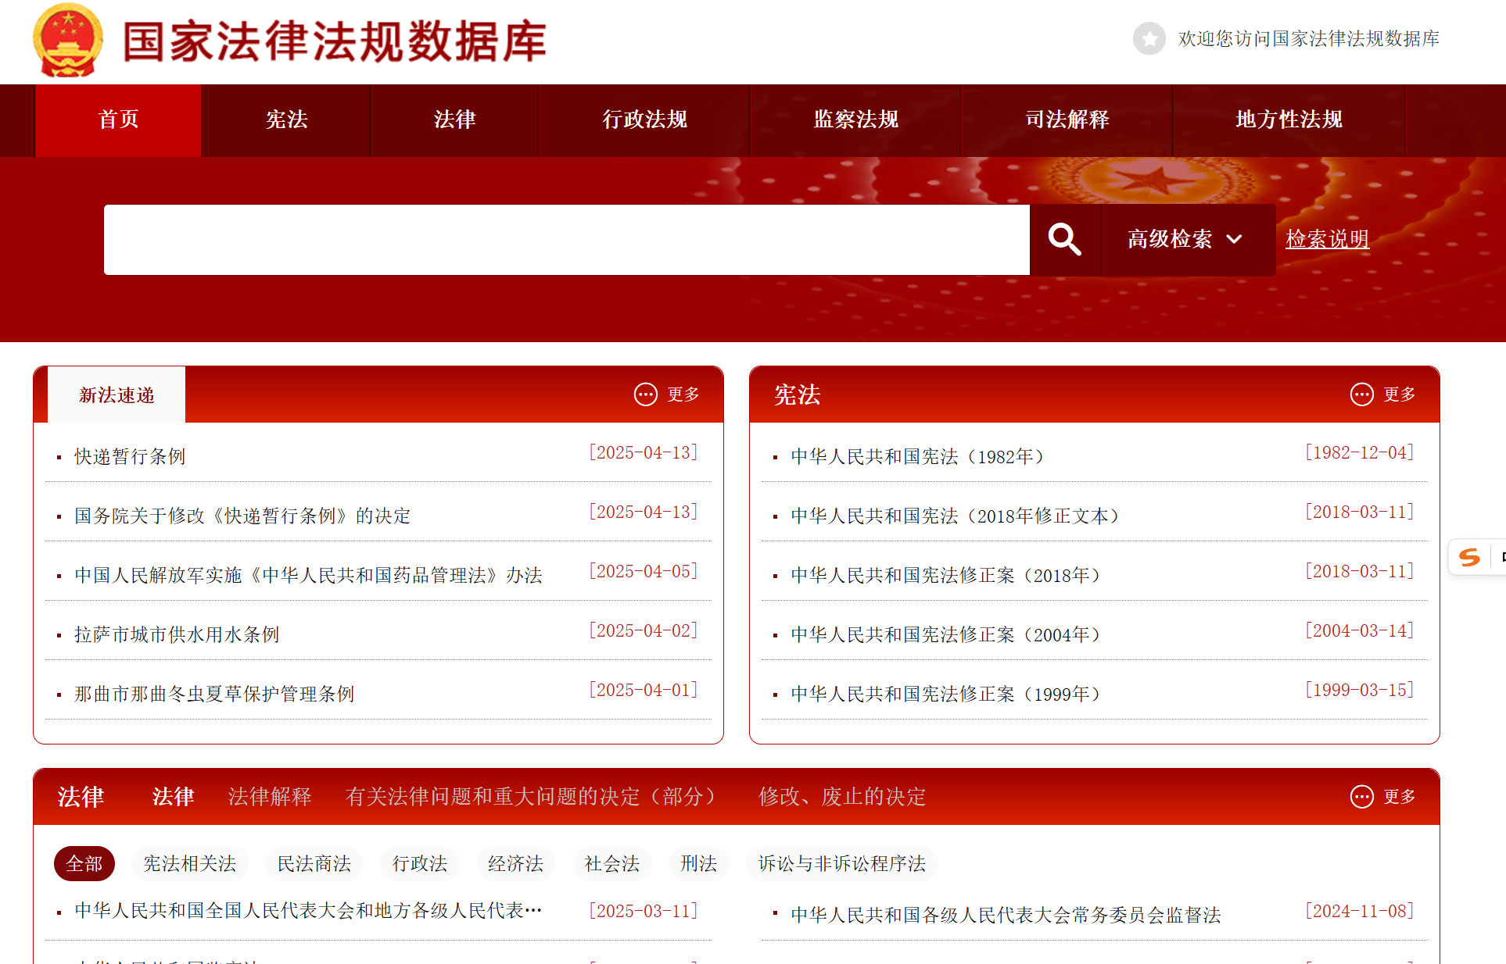Select the 民法商法 category filter
This screenshot has width=1506, height=964.
pyautogui.click(x=314, y=863)
